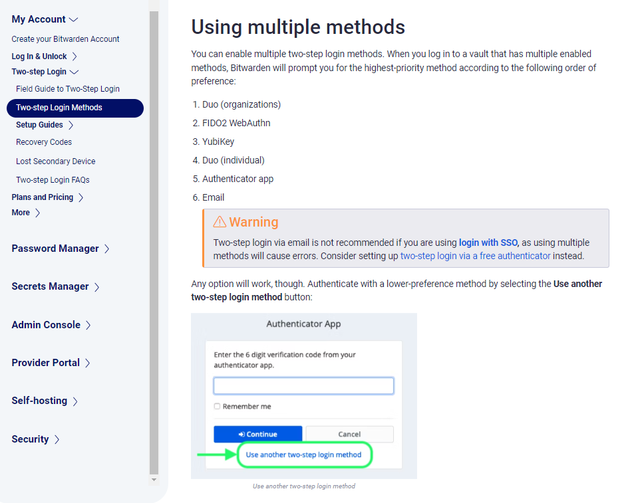The image size is (632, 503).
Task: Click the 'Authenticator app' list item
Action: 237,179
